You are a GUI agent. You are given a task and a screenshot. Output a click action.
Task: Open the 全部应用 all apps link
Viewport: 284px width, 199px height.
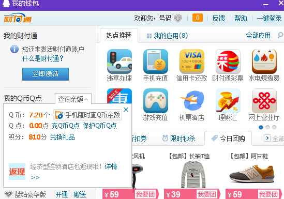pyautogui.click(x=258, y=36)
